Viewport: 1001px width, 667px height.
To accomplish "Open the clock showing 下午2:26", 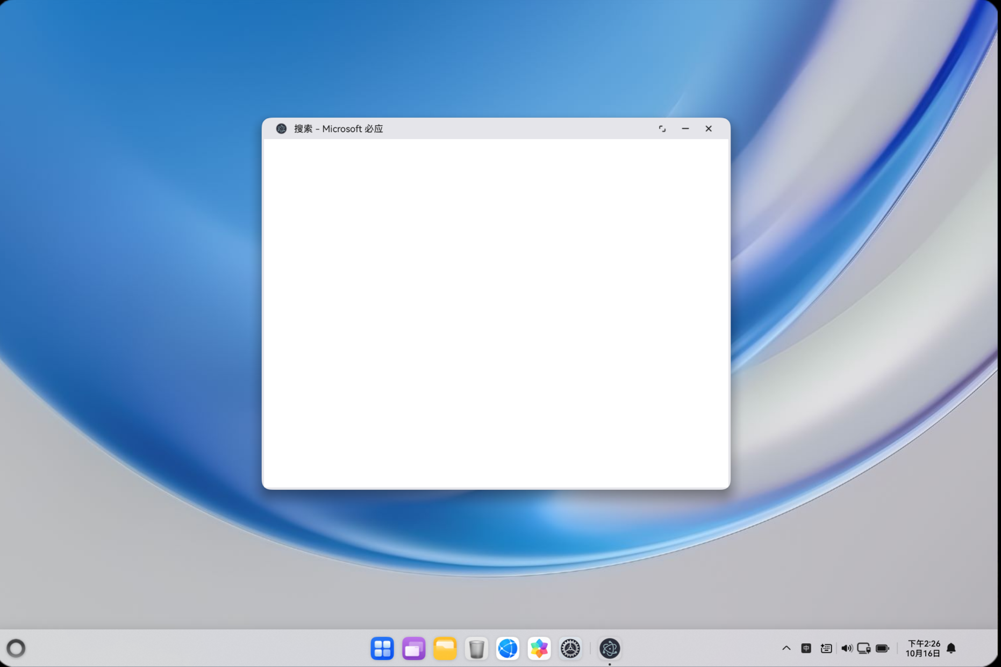I will [x=923, y=648].
